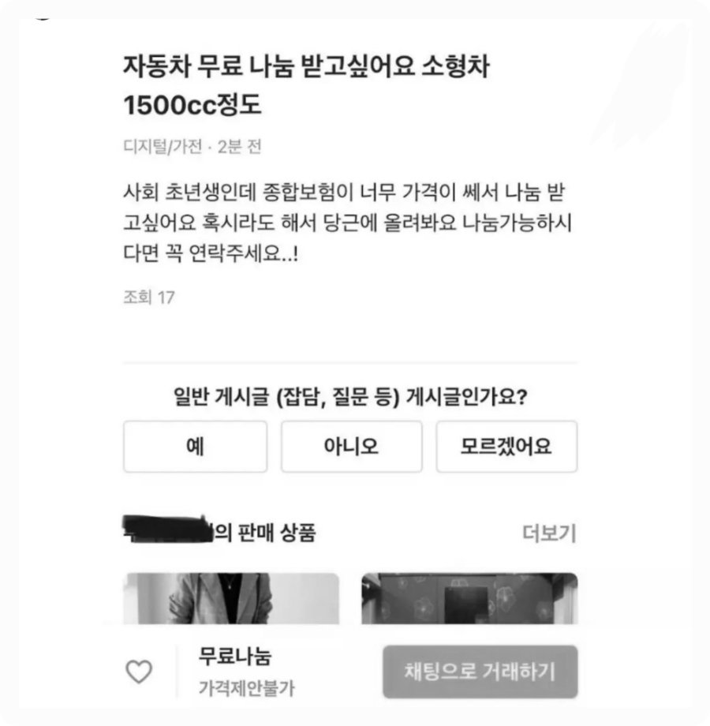The width and height of the screenshot is (710, 726).
Task: Click the blacked-out seller name
Action: [167, 529]
